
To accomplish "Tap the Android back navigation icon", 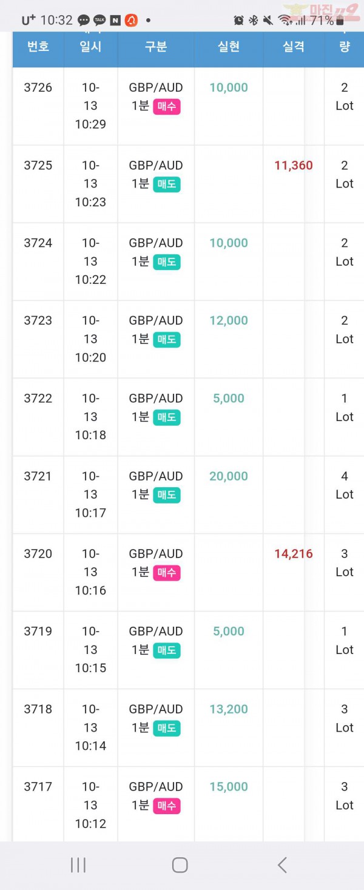I will (282, 865).
